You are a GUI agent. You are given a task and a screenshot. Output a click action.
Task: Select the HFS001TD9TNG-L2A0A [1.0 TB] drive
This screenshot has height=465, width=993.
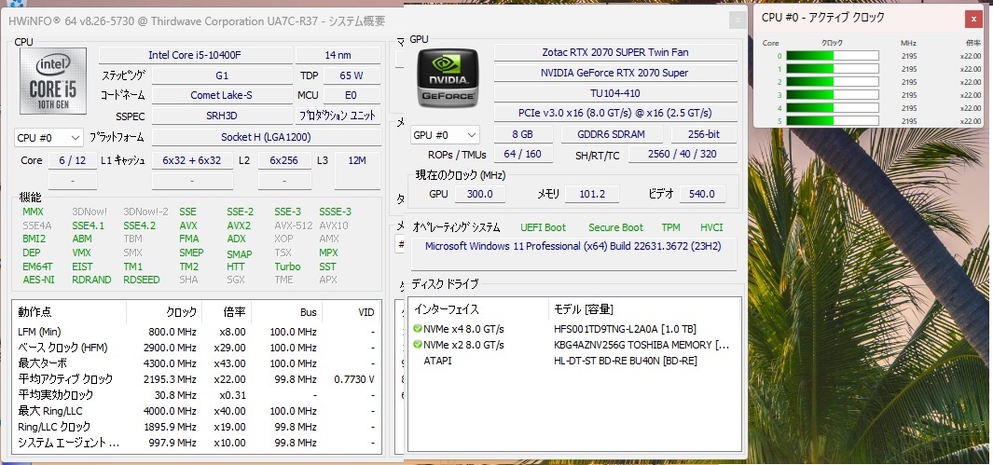click(625, 329)
